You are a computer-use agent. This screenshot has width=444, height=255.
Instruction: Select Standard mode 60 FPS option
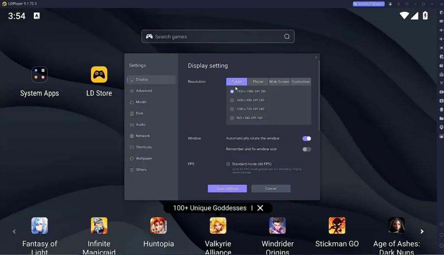tap(228, 164)
